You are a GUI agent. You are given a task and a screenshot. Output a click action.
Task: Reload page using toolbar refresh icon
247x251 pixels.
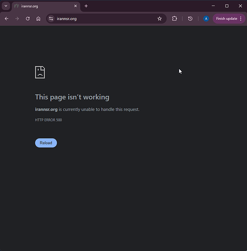coord(28,19)
